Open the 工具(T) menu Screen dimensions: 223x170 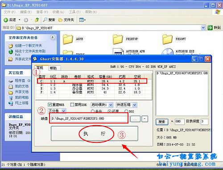[x=74, y=12]
